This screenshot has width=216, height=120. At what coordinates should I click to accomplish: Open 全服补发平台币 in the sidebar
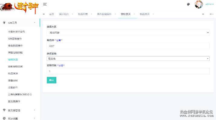(x=16, y=32)
